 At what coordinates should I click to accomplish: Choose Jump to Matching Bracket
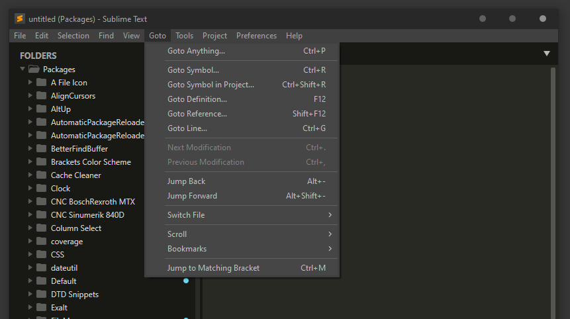pyautogui.click(x=242, y=268)
